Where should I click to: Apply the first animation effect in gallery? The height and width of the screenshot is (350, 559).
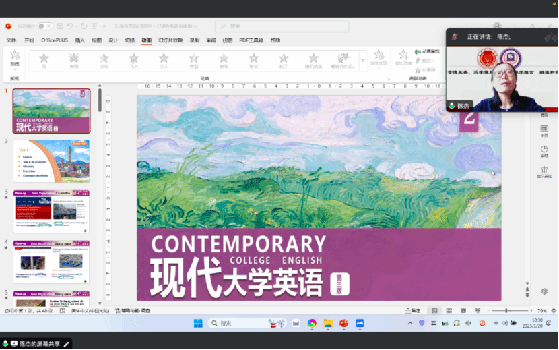(44, 60)
